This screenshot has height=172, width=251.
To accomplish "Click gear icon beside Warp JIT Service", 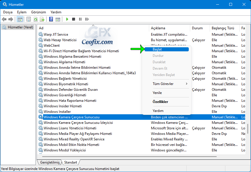I will [x=41, y=34].
